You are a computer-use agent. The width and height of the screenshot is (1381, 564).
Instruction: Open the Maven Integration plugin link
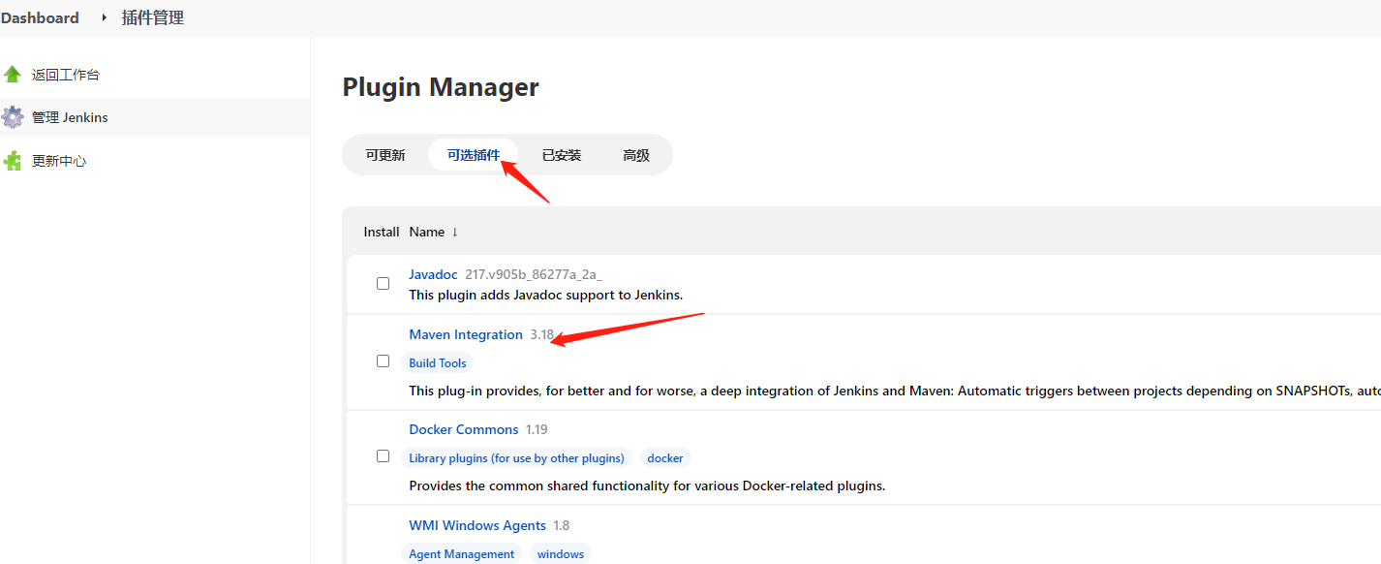466,334
